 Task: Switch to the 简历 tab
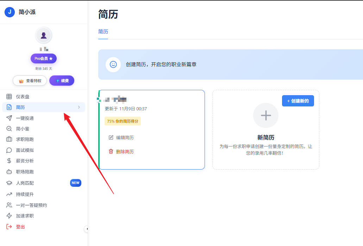point(103,32)
